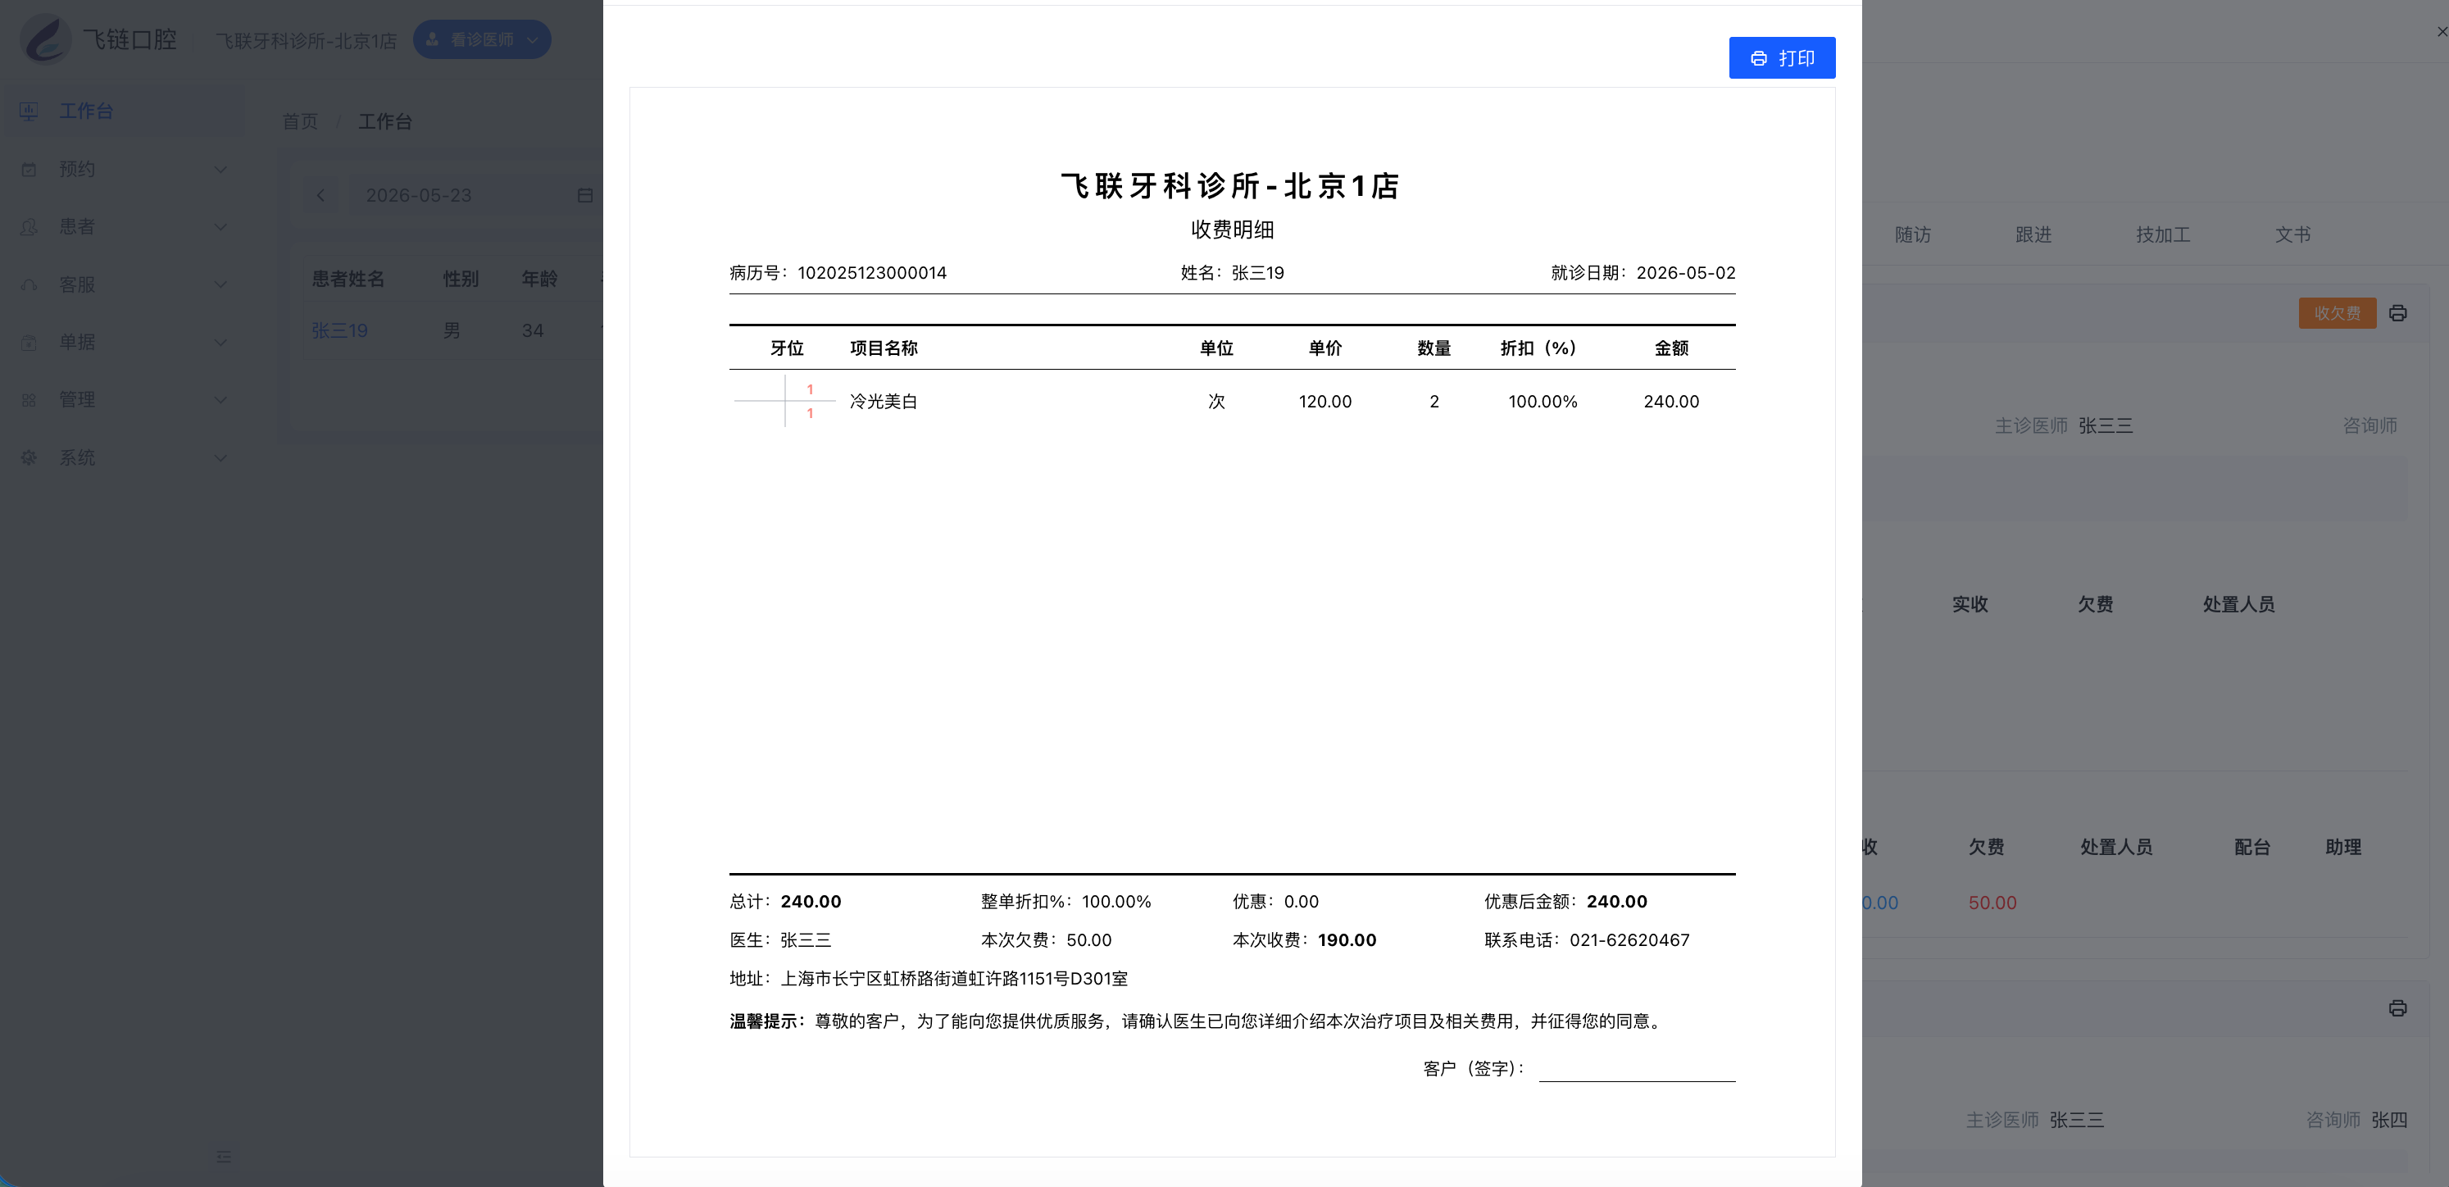The image size is (2449, 1187).
Task: Switch to the 文书 tab
Action: [x=2292, y=235]
